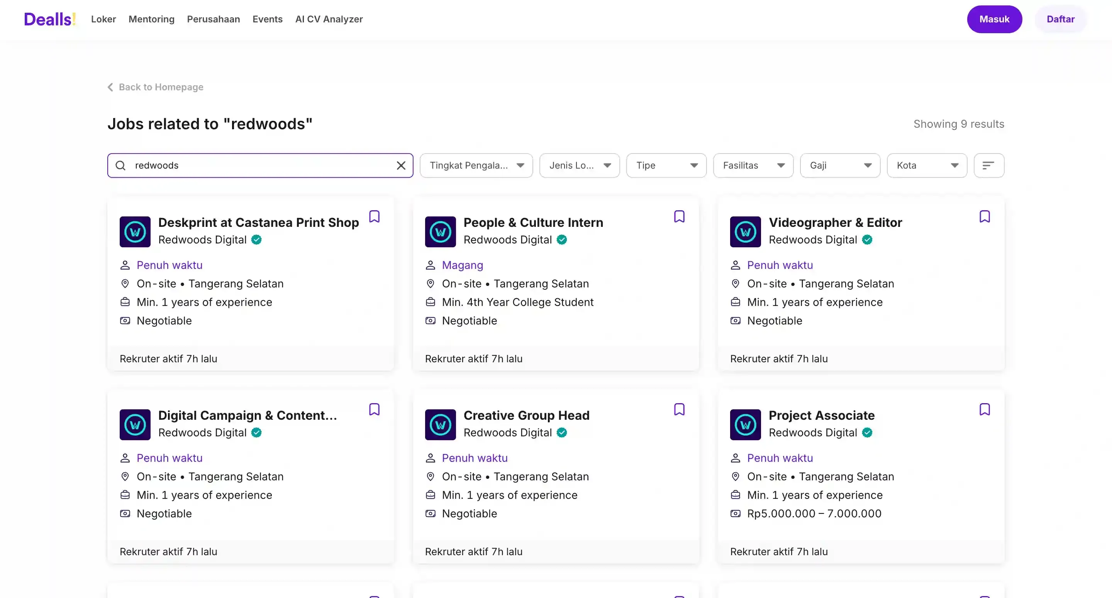Click verified badge on Creative Group Head card

tap(562, 432)
